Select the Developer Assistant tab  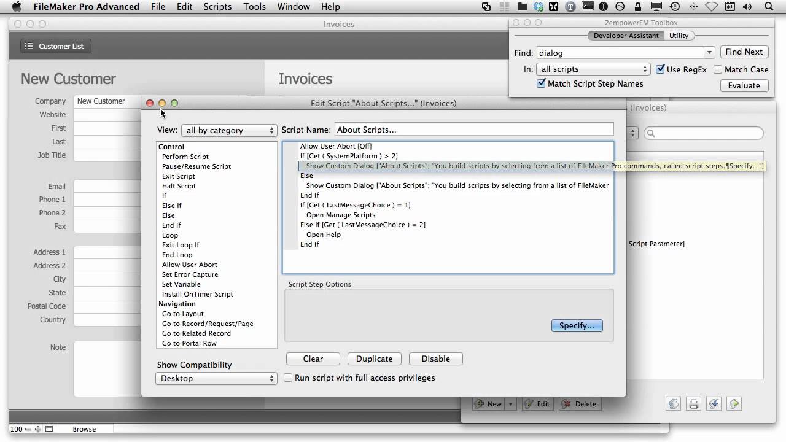pos(626,36)
